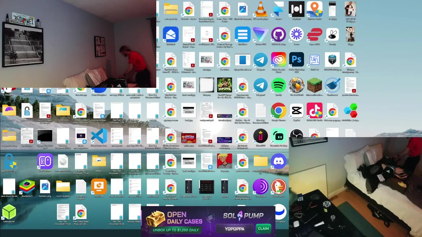Open the Tor Browser folder icon
This screenshot has height=237, width=422.
point(9,111)
